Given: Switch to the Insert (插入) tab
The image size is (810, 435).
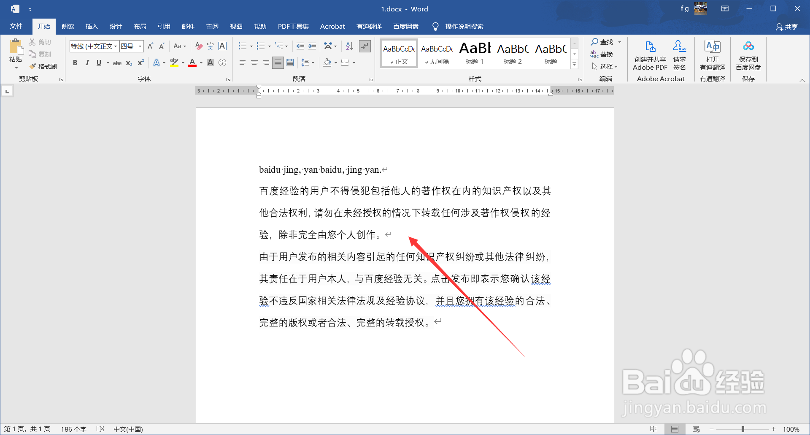Looking at the screenshot, I should [92, 26].
